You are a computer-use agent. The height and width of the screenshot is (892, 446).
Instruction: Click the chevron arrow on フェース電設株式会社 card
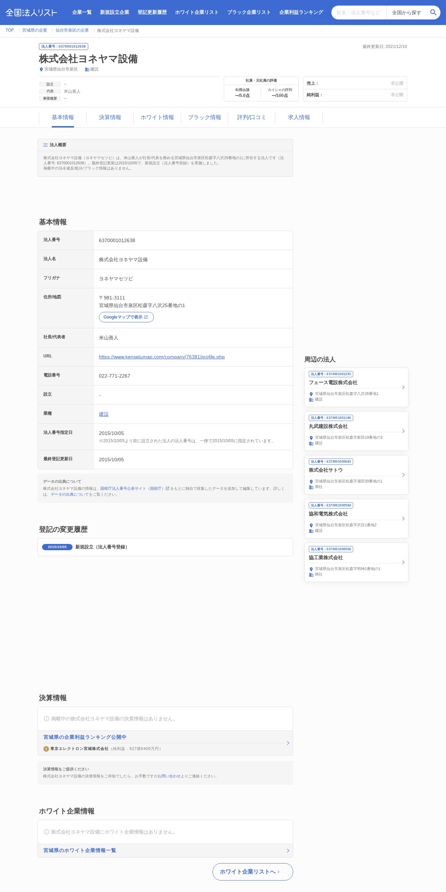[403, 387]
